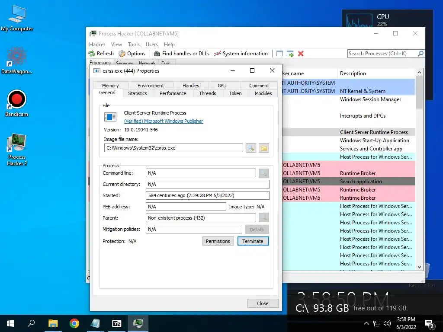
Task: Click the process list scroll up arrow
Action: click(419, 73)
